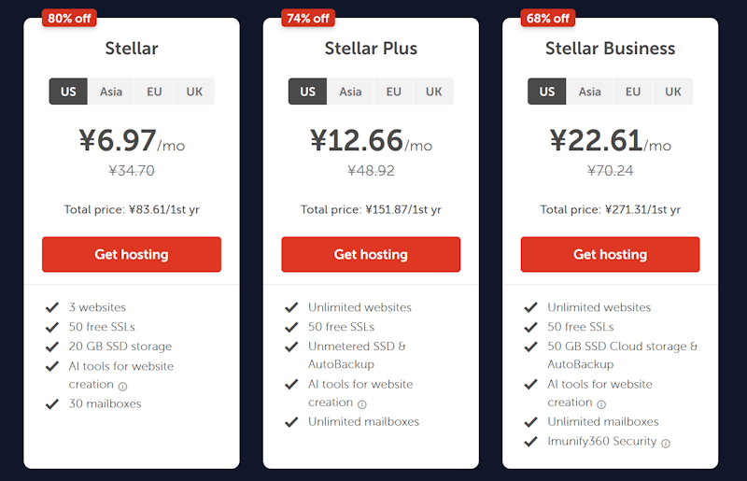The height and width of the screenshot is (481, 747).
Task: Click the Stellar Business plan title
Action: pyautogui.click(x=610, y=49)
